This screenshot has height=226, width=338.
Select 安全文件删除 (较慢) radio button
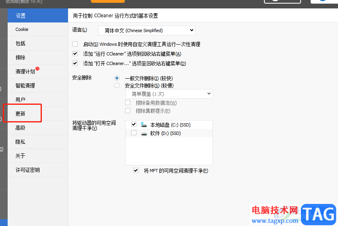click(117, 86)
